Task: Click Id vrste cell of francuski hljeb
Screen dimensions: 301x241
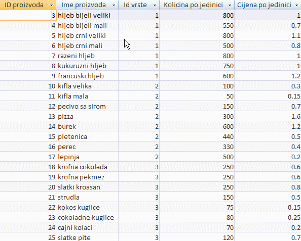Action: (x=139, y=76)
